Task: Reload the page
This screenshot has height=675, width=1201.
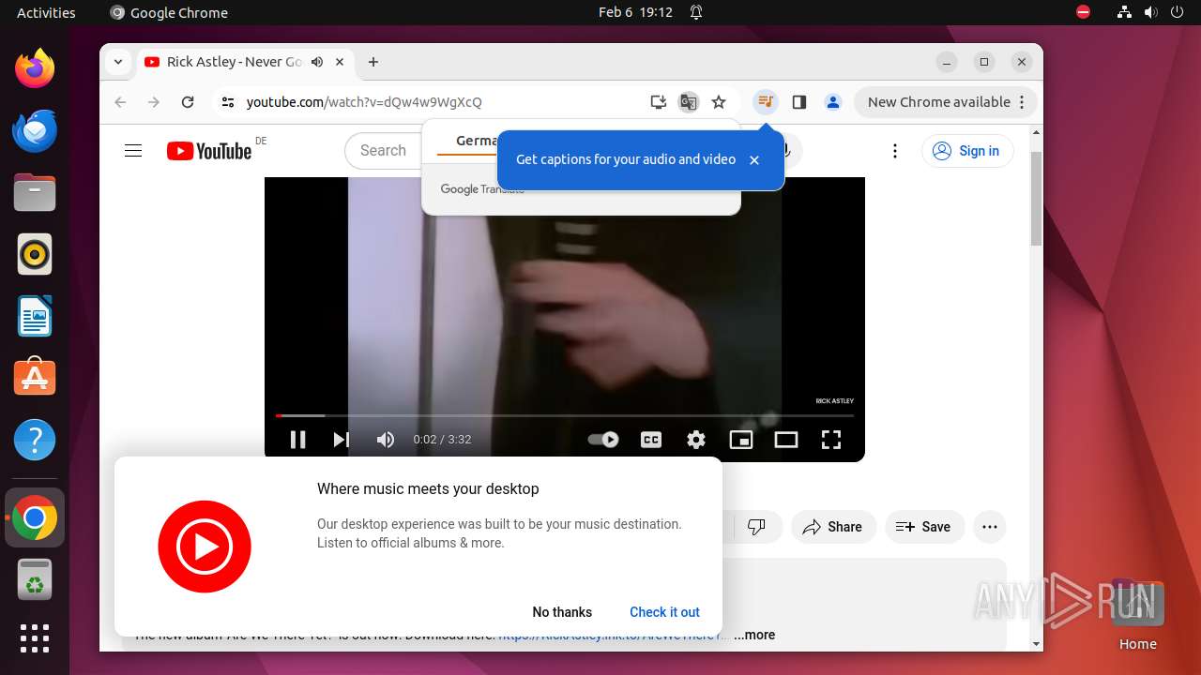Action: (188, 102)
